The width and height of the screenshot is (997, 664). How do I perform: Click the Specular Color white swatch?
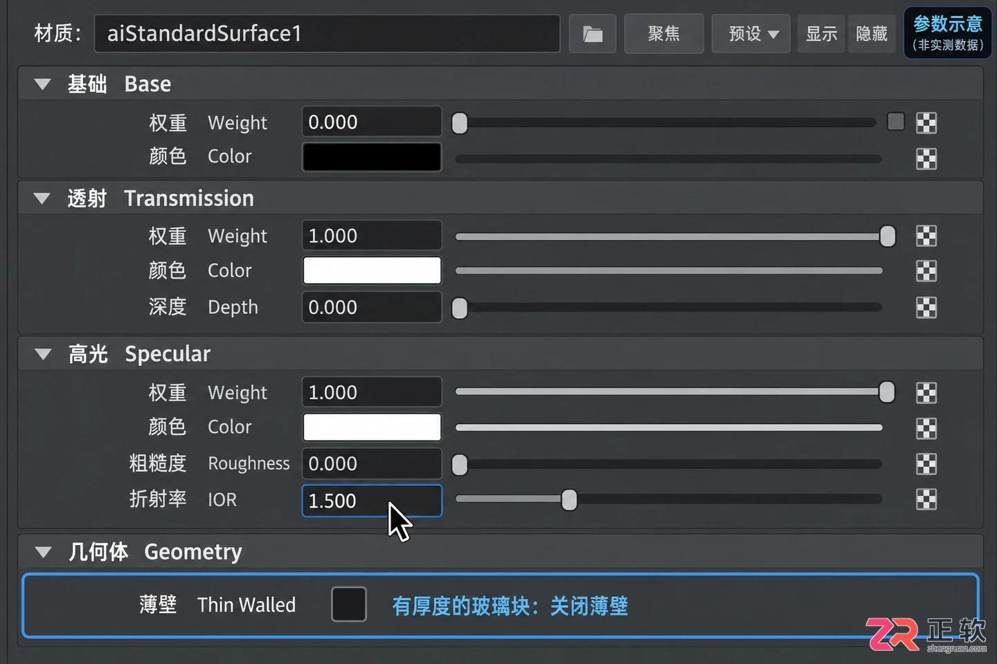(372, 427)
